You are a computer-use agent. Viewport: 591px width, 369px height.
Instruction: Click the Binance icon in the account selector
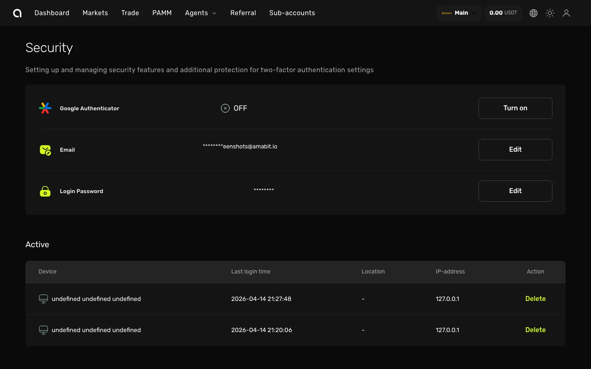[447, 13]
